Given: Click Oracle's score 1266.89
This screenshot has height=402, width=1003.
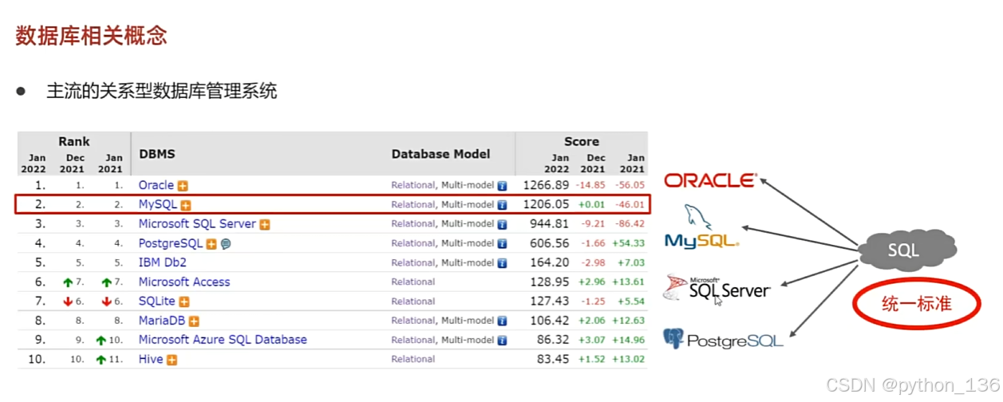Looking at the screenshot, I should [x=547, y=185].
